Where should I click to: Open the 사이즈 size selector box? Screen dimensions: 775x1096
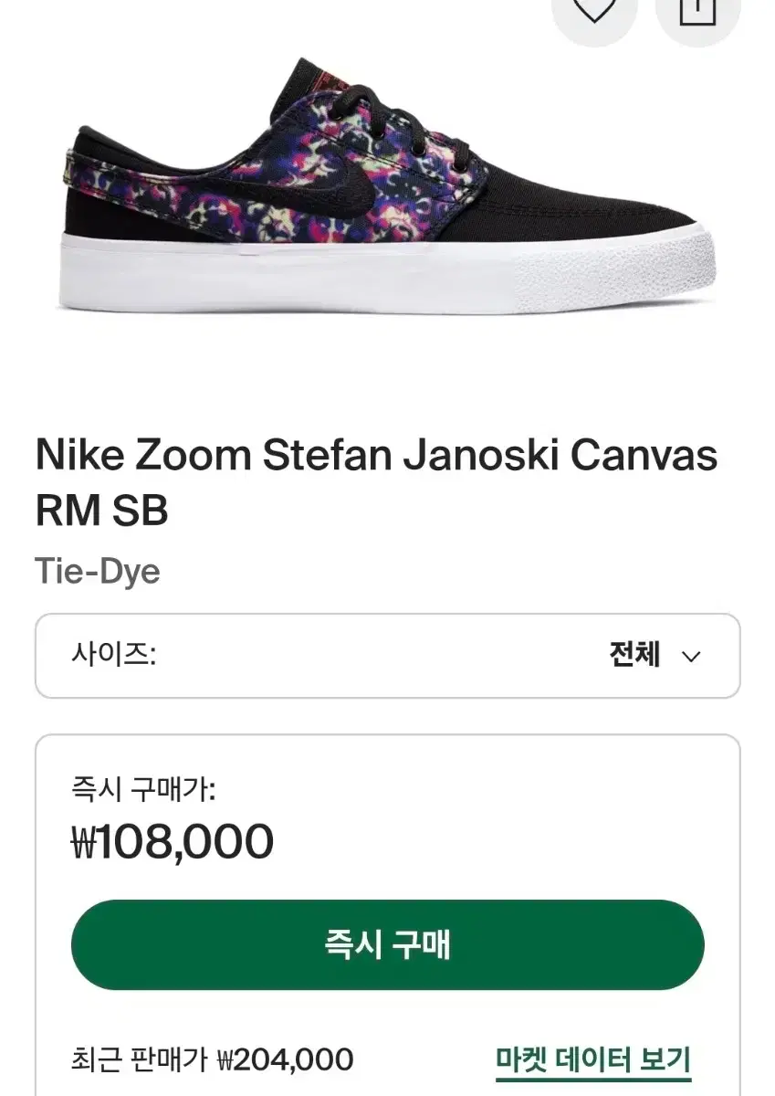click(x=387, y=656)
